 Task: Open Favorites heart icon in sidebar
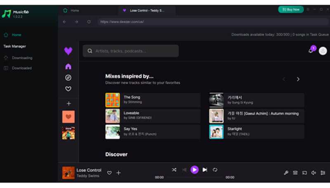pyautogui.click(x=68, y=88)
